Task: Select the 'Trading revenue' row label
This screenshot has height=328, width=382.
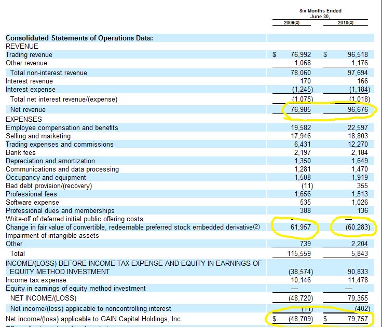Action: tap(29, 55)
